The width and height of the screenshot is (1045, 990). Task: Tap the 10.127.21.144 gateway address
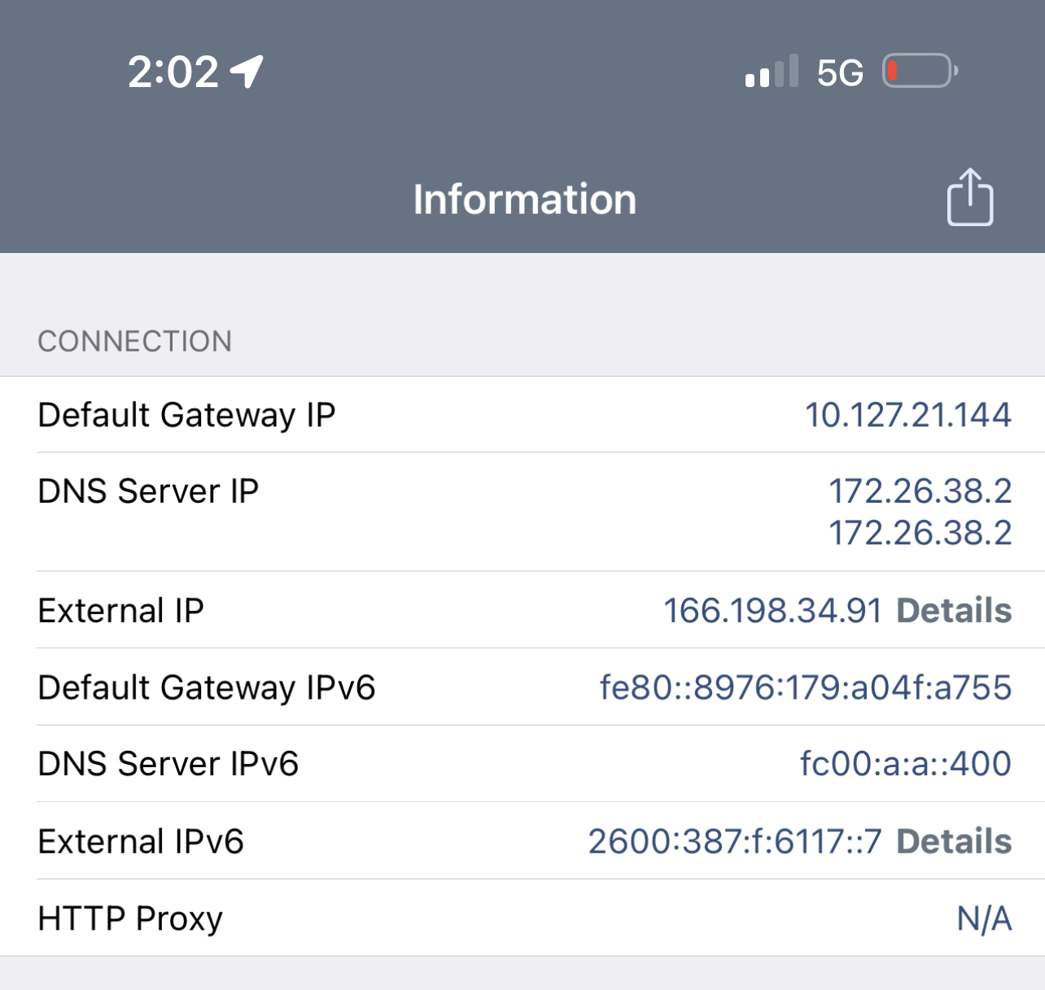pyautogui.click(x=907, y=415)
